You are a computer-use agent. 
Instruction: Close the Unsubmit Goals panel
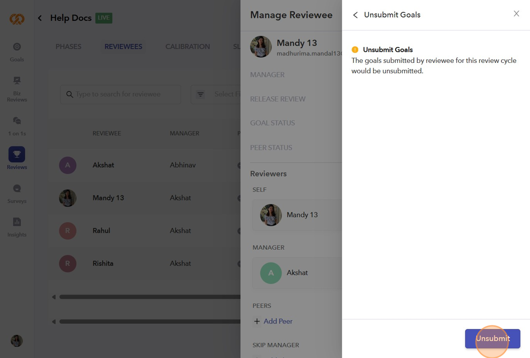point(516,14)
